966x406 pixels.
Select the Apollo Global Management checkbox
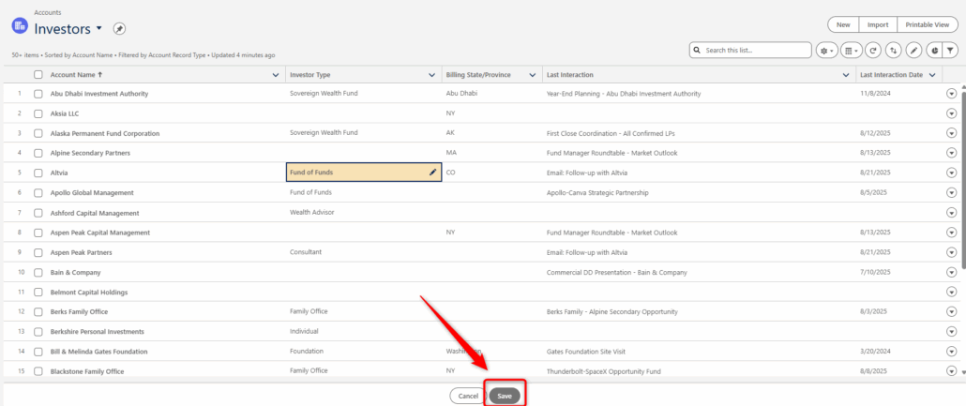38,193
